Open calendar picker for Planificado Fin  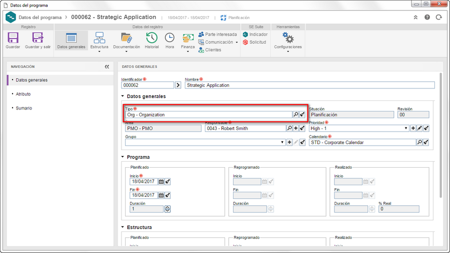(x=161, y=195)
